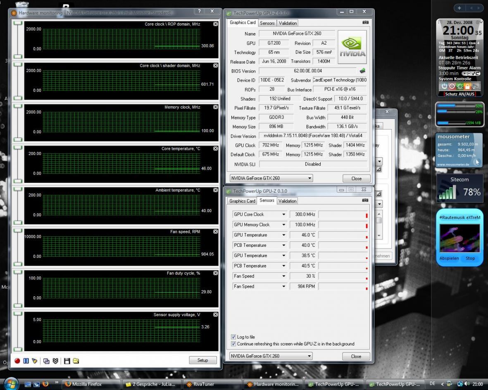Click the BIOS Version field 62.00.0E.00.04

(x=308, y=71)
